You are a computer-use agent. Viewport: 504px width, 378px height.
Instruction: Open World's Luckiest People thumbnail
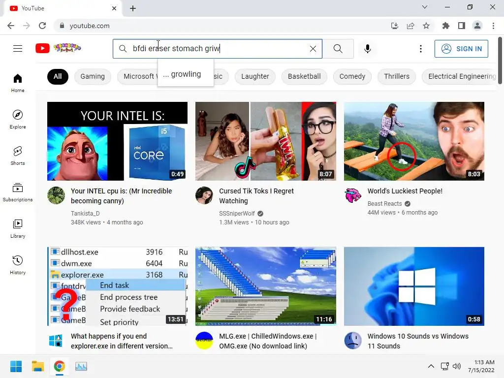click(414, 141)
